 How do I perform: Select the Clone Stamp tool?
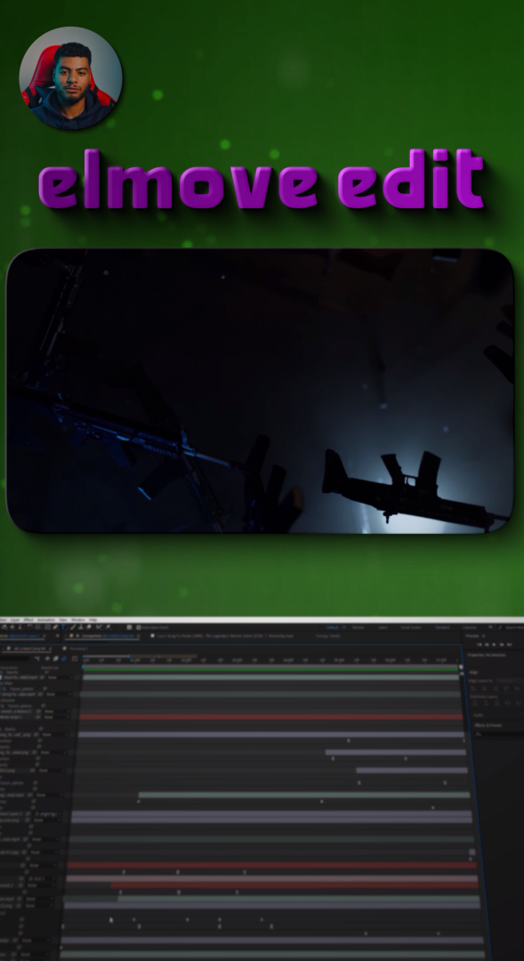81,627
